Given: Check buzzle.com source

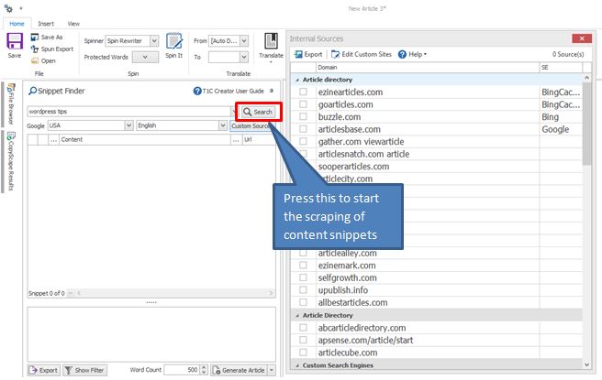Looking at the screenshot, I should [x=304, y=116].
